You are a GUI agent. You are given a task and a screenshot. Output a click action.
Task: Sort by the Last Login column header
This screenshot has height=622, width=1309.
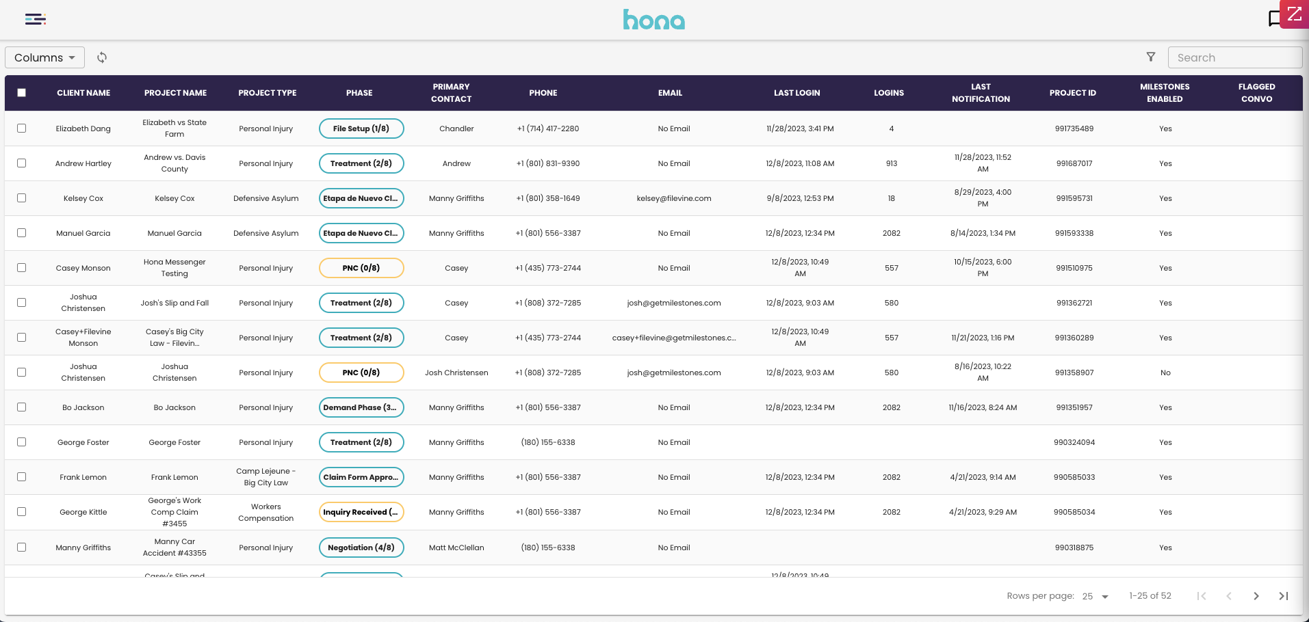796,93
